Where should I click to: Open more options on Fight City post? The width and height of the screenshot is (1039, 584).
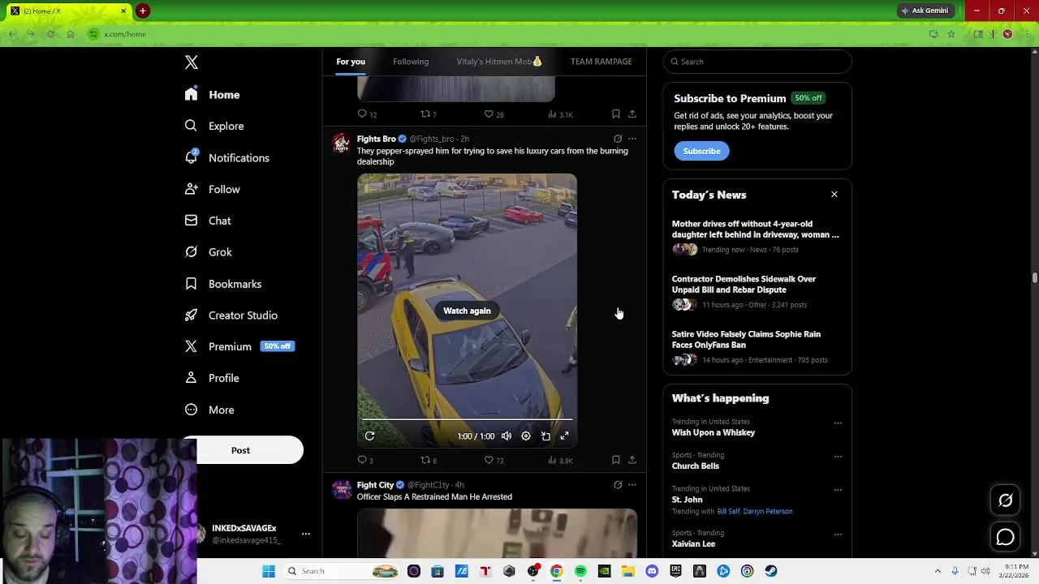632,485
